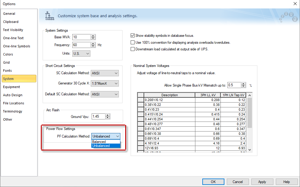
Task: Click the Base MVA input field
Action: click(x=81, y=37)
